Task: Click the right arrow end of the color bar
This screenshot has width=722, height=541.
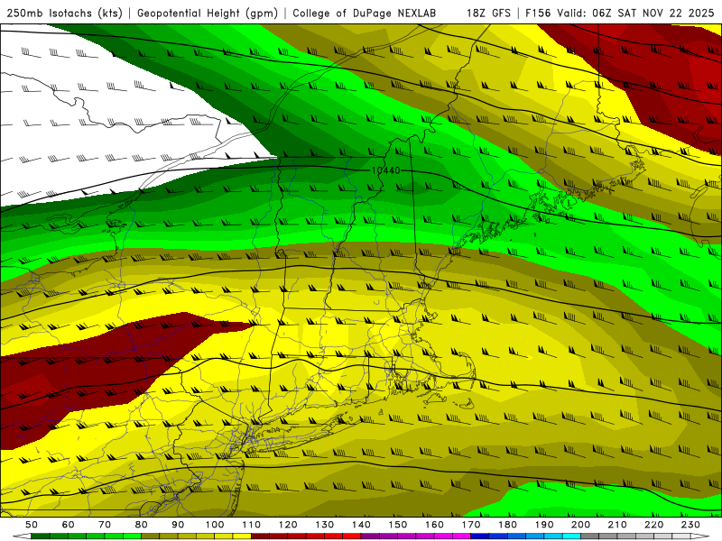Action: pyautogui.click(x=700, y=536)
